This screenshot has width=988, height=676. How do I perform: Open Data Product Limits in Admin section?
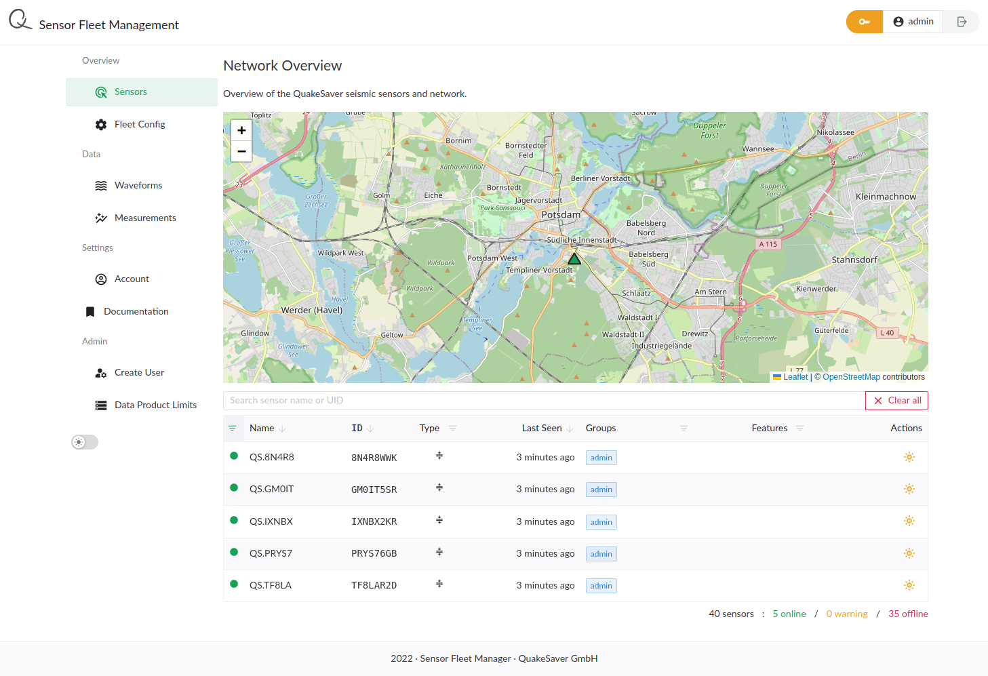(x=100, y=404)
